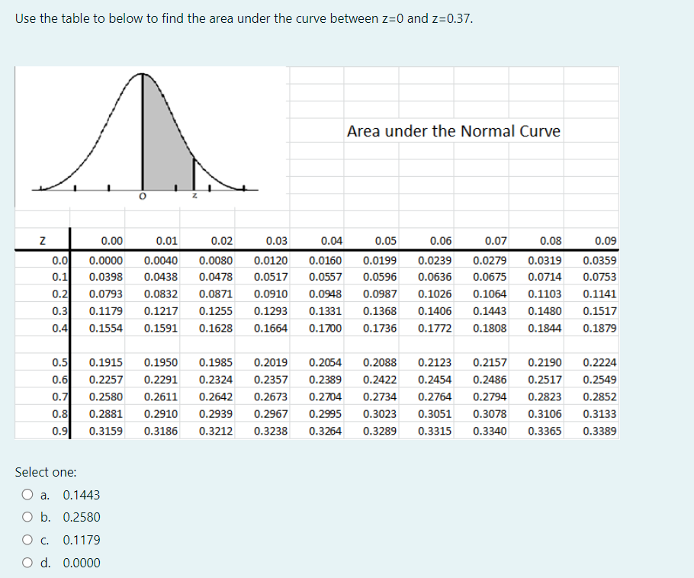Select radio button b. 0.2580
694x578 pixels.
(x=28, y=517)
